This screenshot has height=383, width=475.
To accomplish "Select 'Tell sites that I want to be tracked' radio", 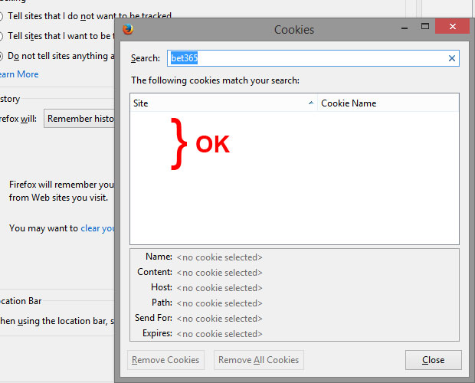I will point(1,36).
